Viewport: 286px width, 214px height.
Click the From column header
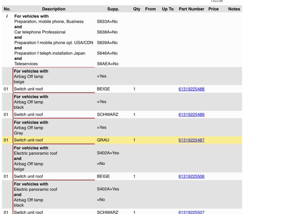click(151, 9)
